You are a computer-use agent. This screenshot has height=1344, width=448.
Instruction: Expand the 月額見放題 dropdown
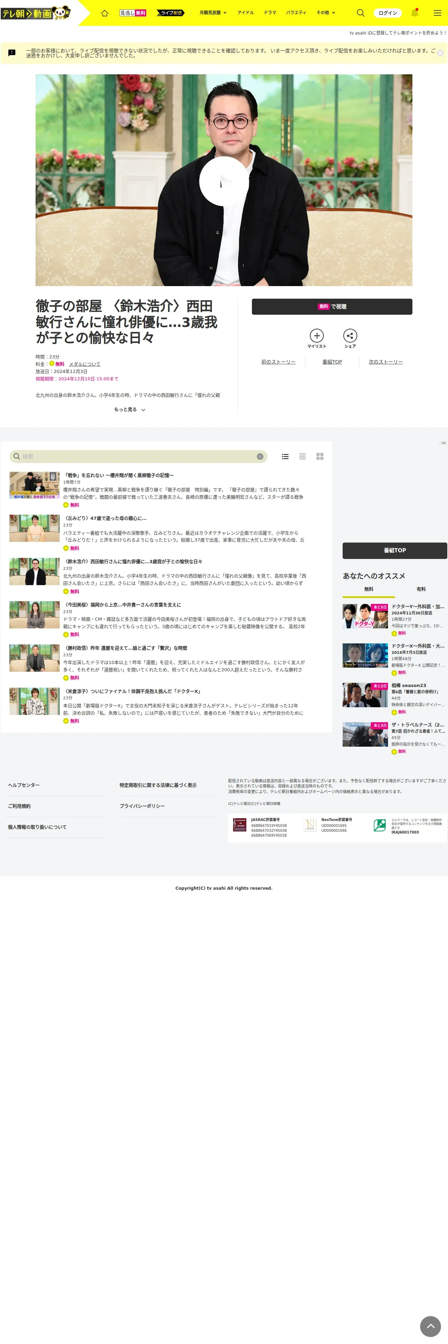pos(213,13)
